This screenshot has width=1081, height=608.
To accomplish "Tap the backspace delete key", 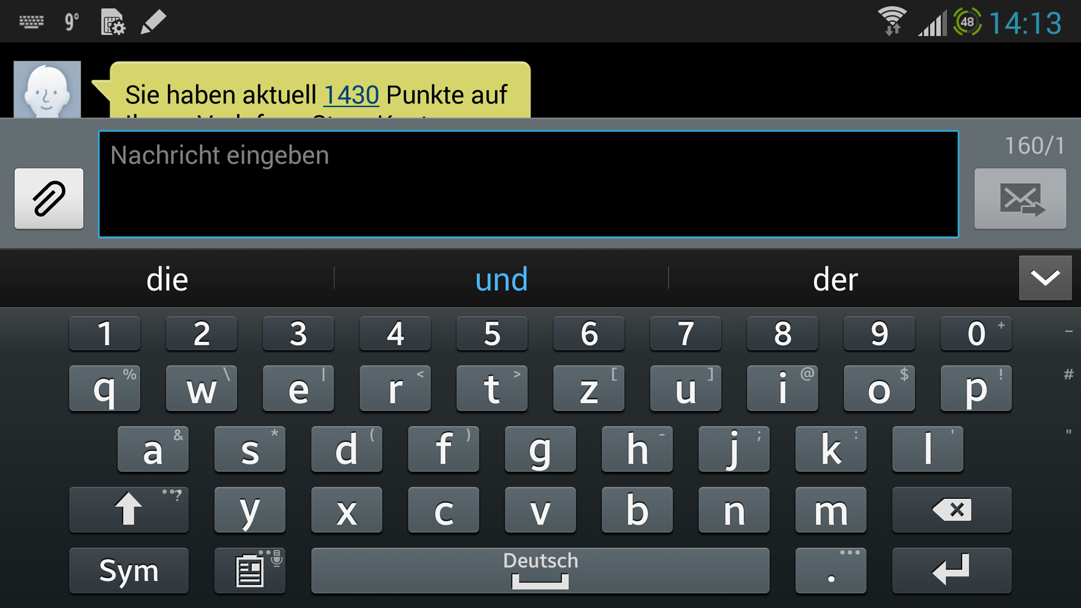I will (x=952, y=510).
